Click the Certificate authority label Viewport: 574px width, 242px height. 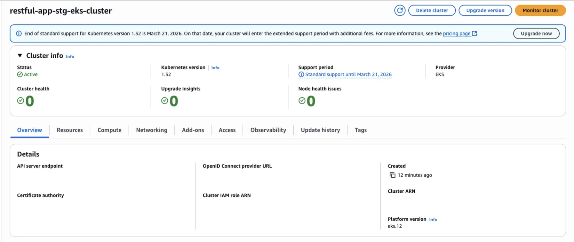point(40,195)
